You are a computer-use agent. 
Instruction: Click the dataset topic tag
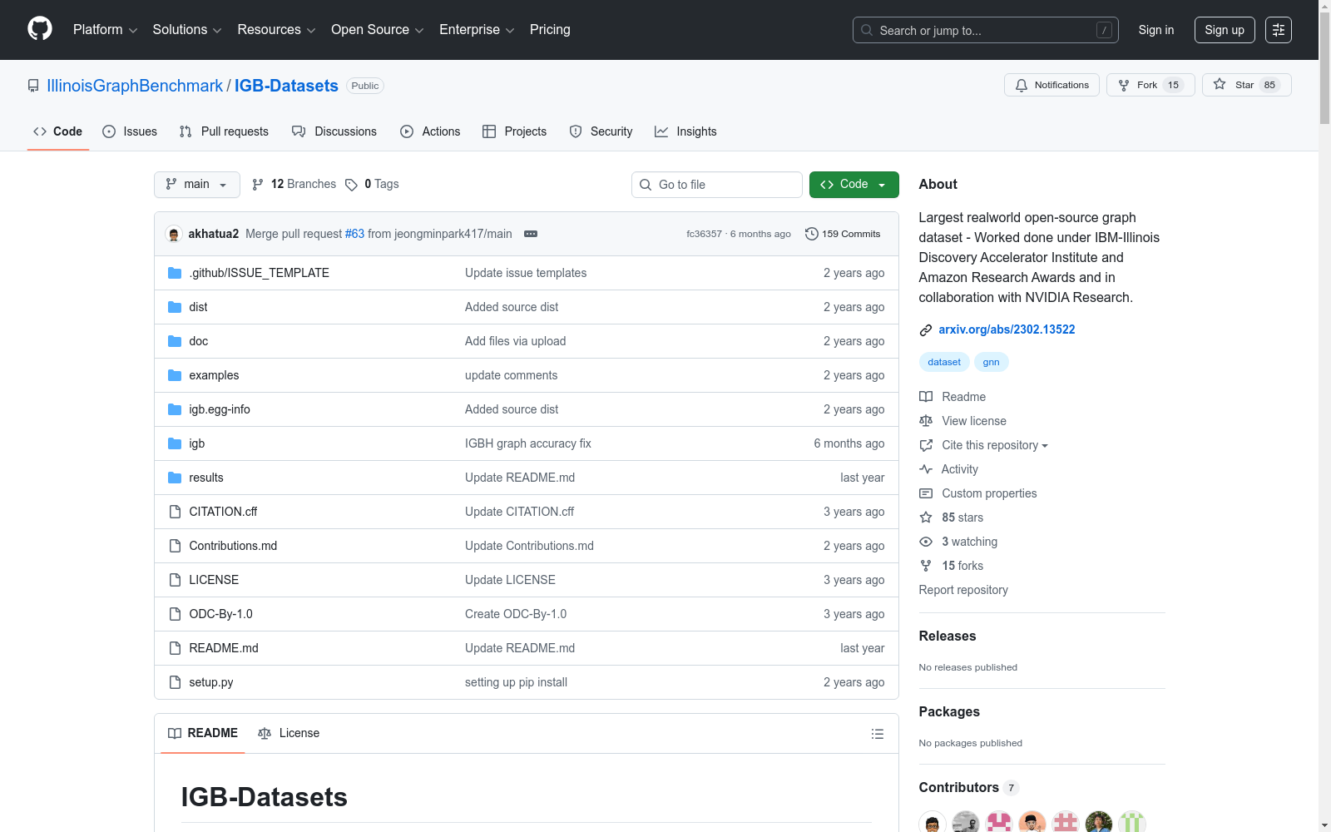coord(944,362)
